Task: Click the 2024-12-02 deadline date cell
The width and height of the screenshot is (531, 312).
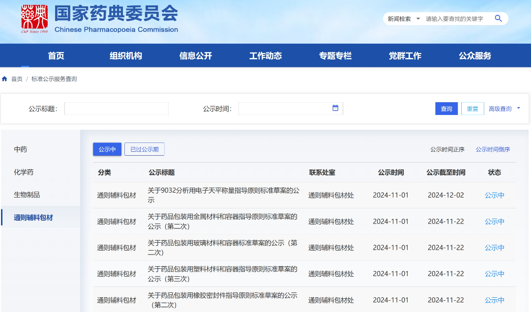Action: [x=445, y=195]
